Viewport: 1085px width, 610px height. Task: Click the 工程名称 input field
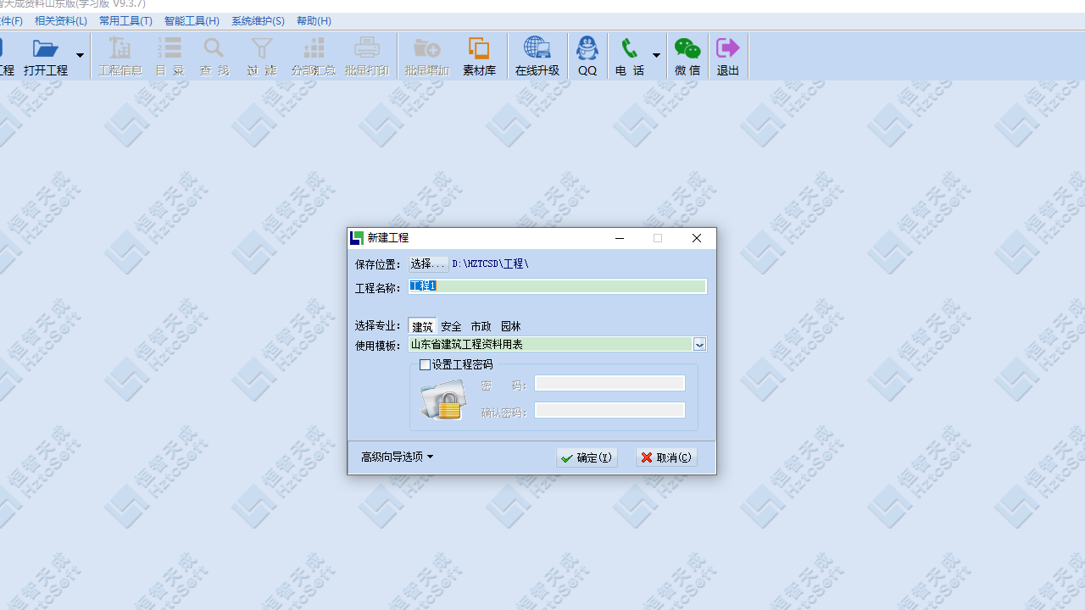(x=558, y=286)
